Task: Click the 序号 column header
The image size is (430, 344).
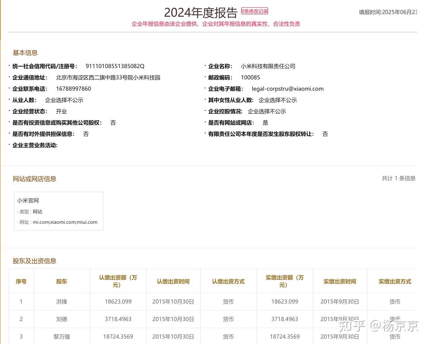Action: coord(21,281)
